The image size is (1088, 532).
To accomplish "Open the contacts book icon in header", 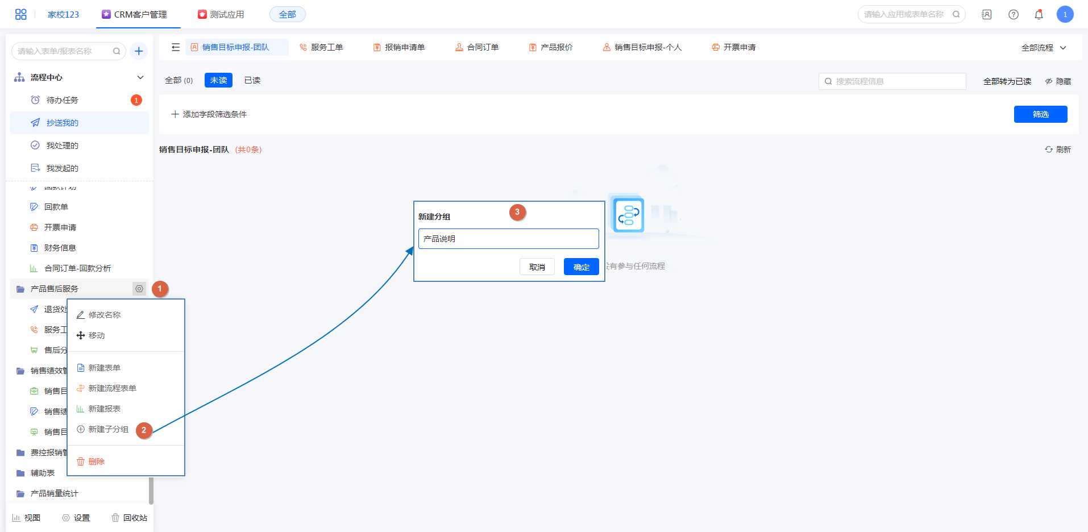I will (x=986, y=15).
